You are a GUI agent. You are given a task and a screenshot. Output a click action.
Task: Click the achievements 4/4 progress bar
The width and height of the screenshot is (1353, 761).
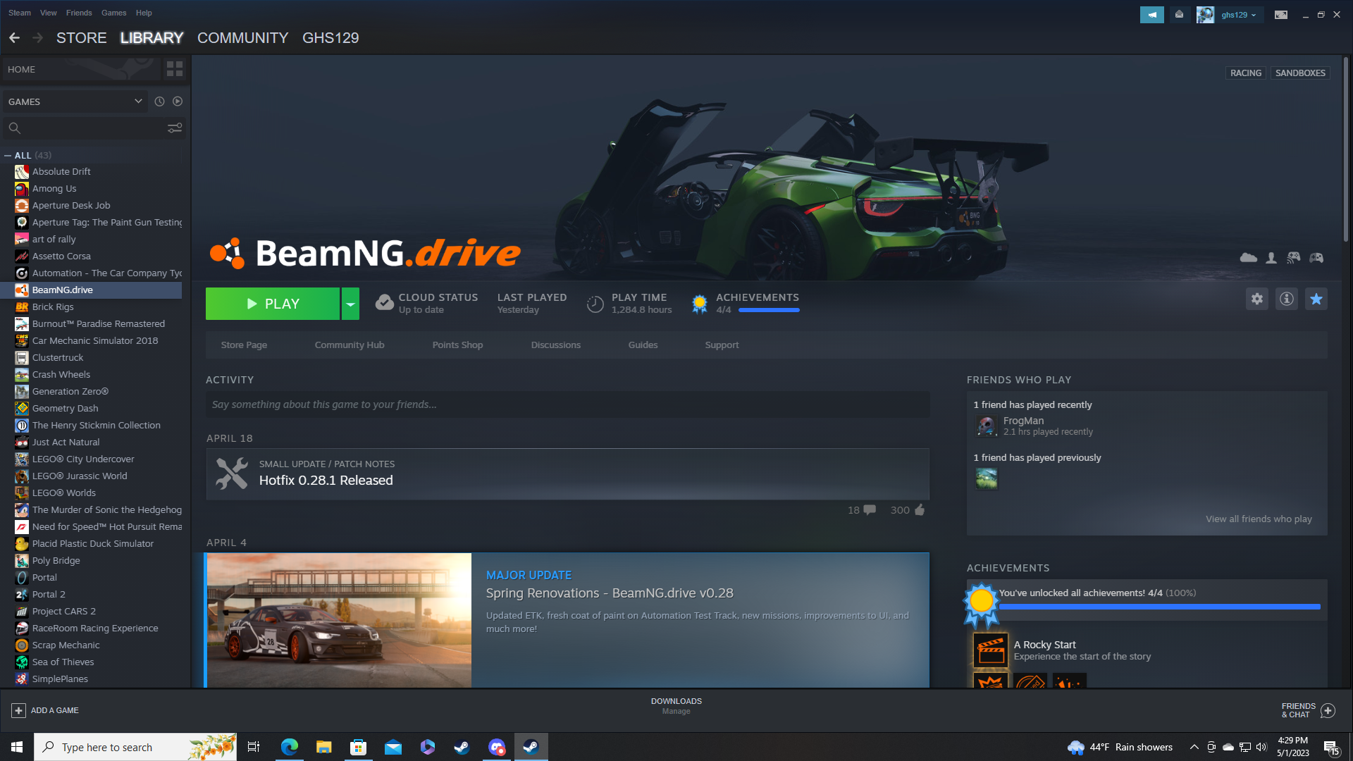(769, 310)
